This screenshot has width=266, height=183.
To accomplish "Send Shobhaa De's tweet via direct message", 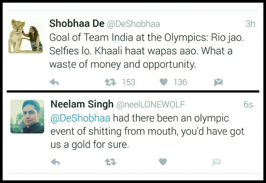I will (x=218, y=82).
